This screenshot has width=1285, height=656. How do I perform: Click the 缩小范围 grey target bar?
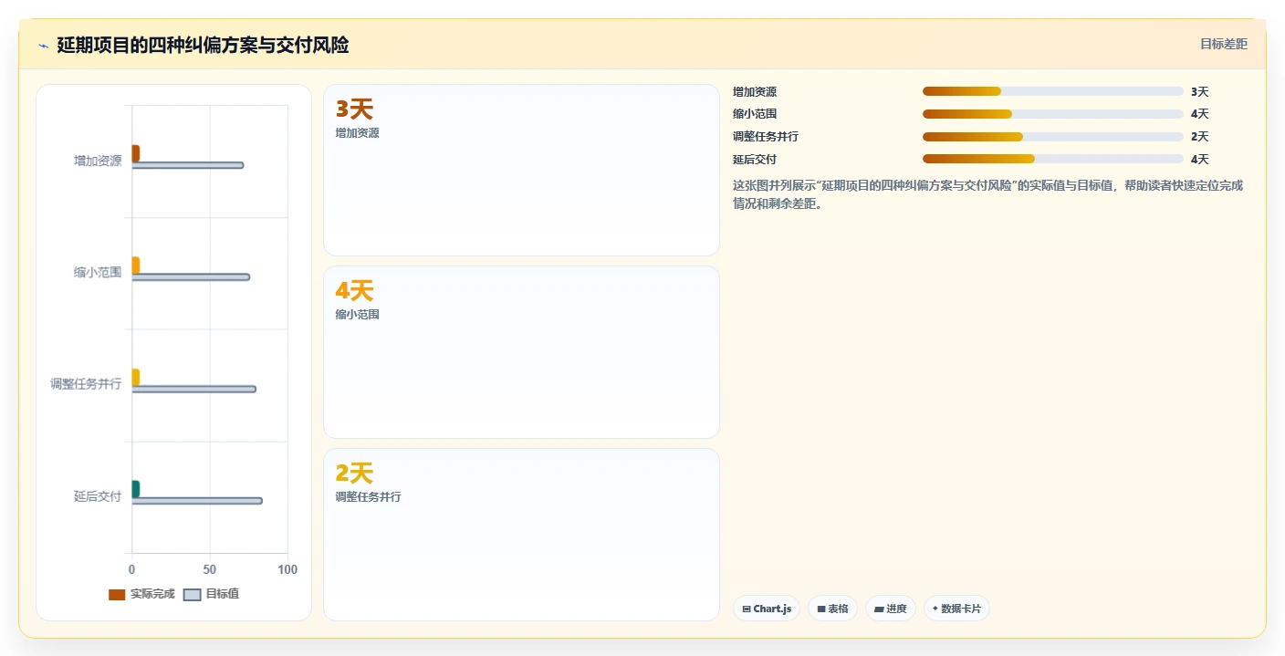coord(191,277)
